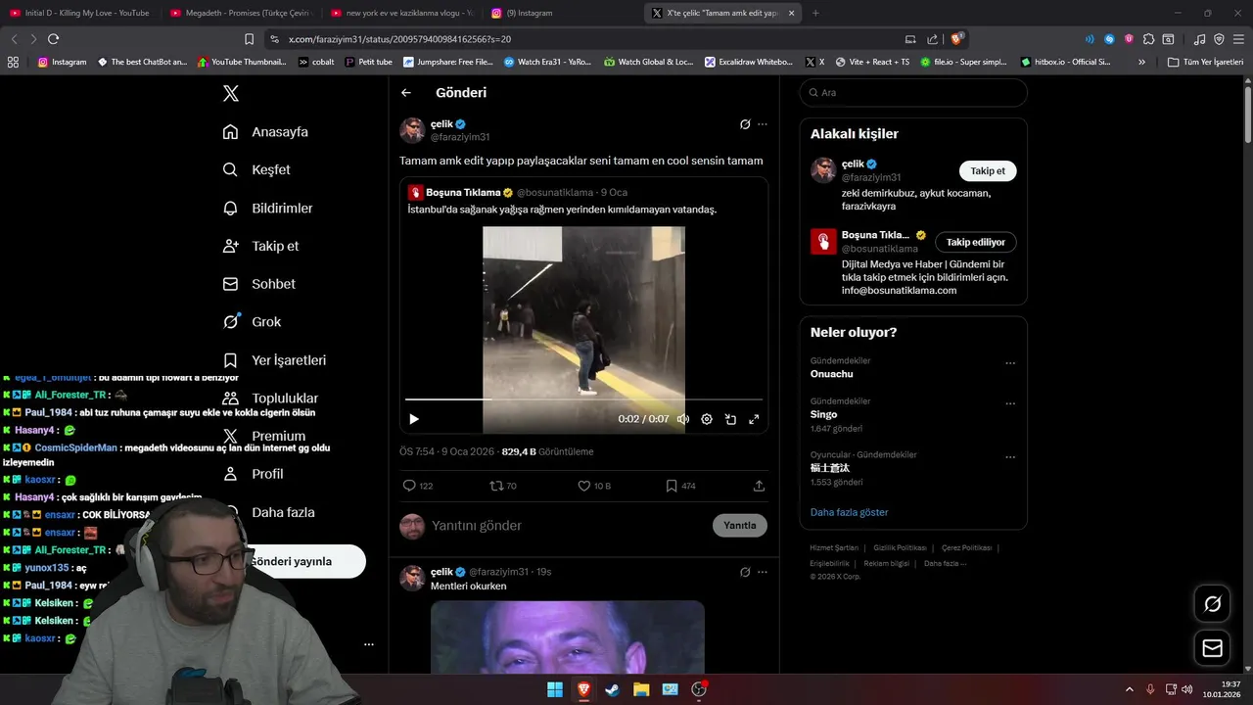This screenshot has width=1253, height=705.
Task: Click Daha fazla göster link
Action: point(850,513)
